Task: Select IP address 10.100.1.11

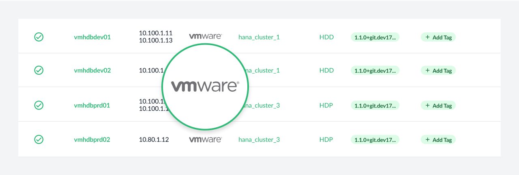Action: coord(156,33)
